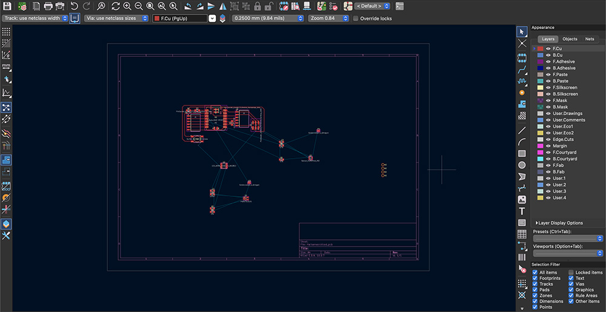The height and width of the screenshot is (312, 606).
Task: Open the Track width dropdown
Action: (x=35, y=18)
